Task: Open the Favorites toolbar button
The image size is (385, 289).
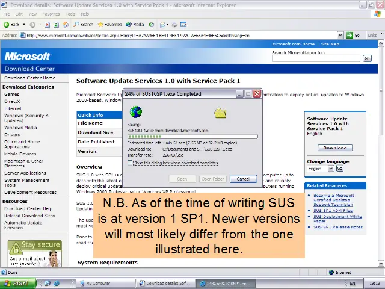Action: click(x=109, y=24)
